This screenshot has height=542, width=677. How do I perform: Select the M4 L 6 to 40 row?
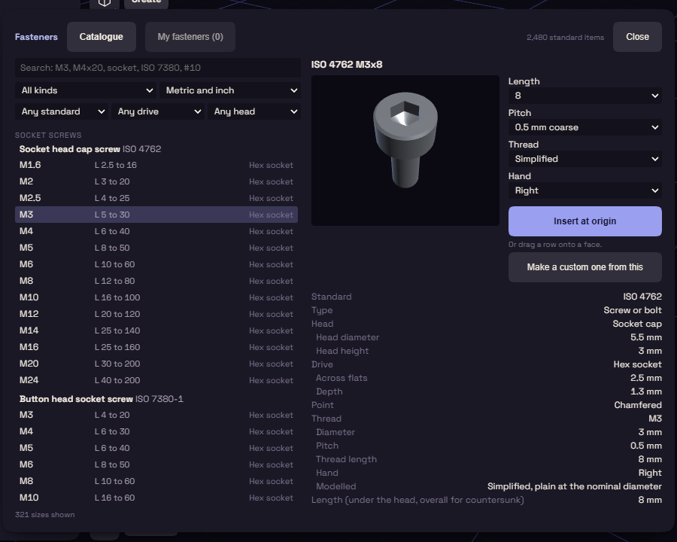[x=156, y=231]
